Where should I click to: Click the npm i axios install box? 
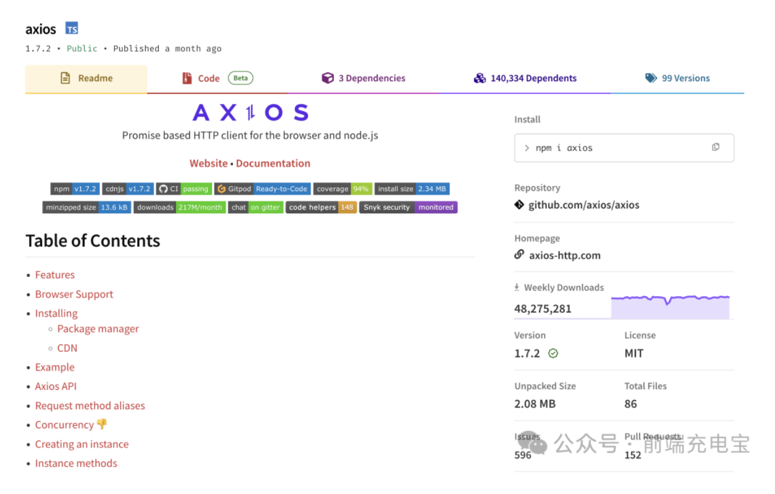point(624,148)
